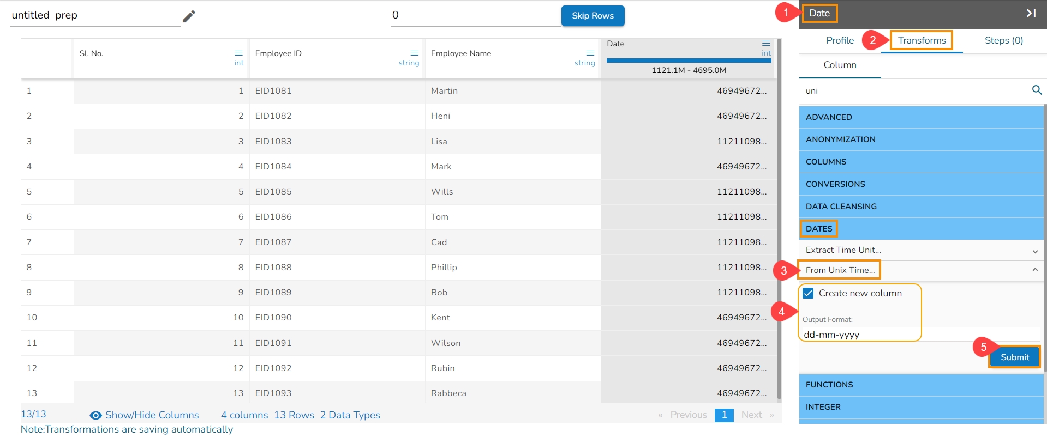This screenshot has width=1047, height=437.
Task: Open the Employee Name column menu icon
Action: pyautogui.click(x=590, y=53)
